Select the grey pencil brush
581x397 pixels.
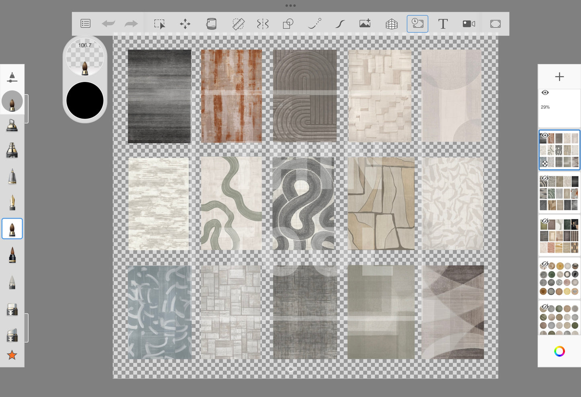coord(12,176)
